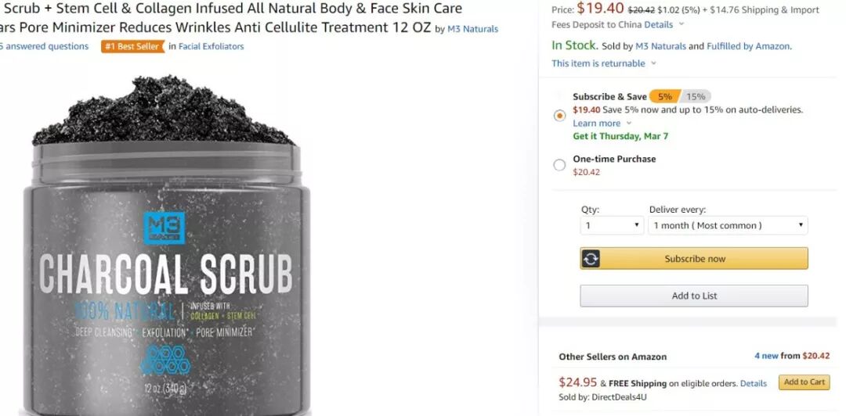The width and height of the screenshot is (846, 416).
Task: Toggle the 15% savings tier pill
Action: coord(696,97)
